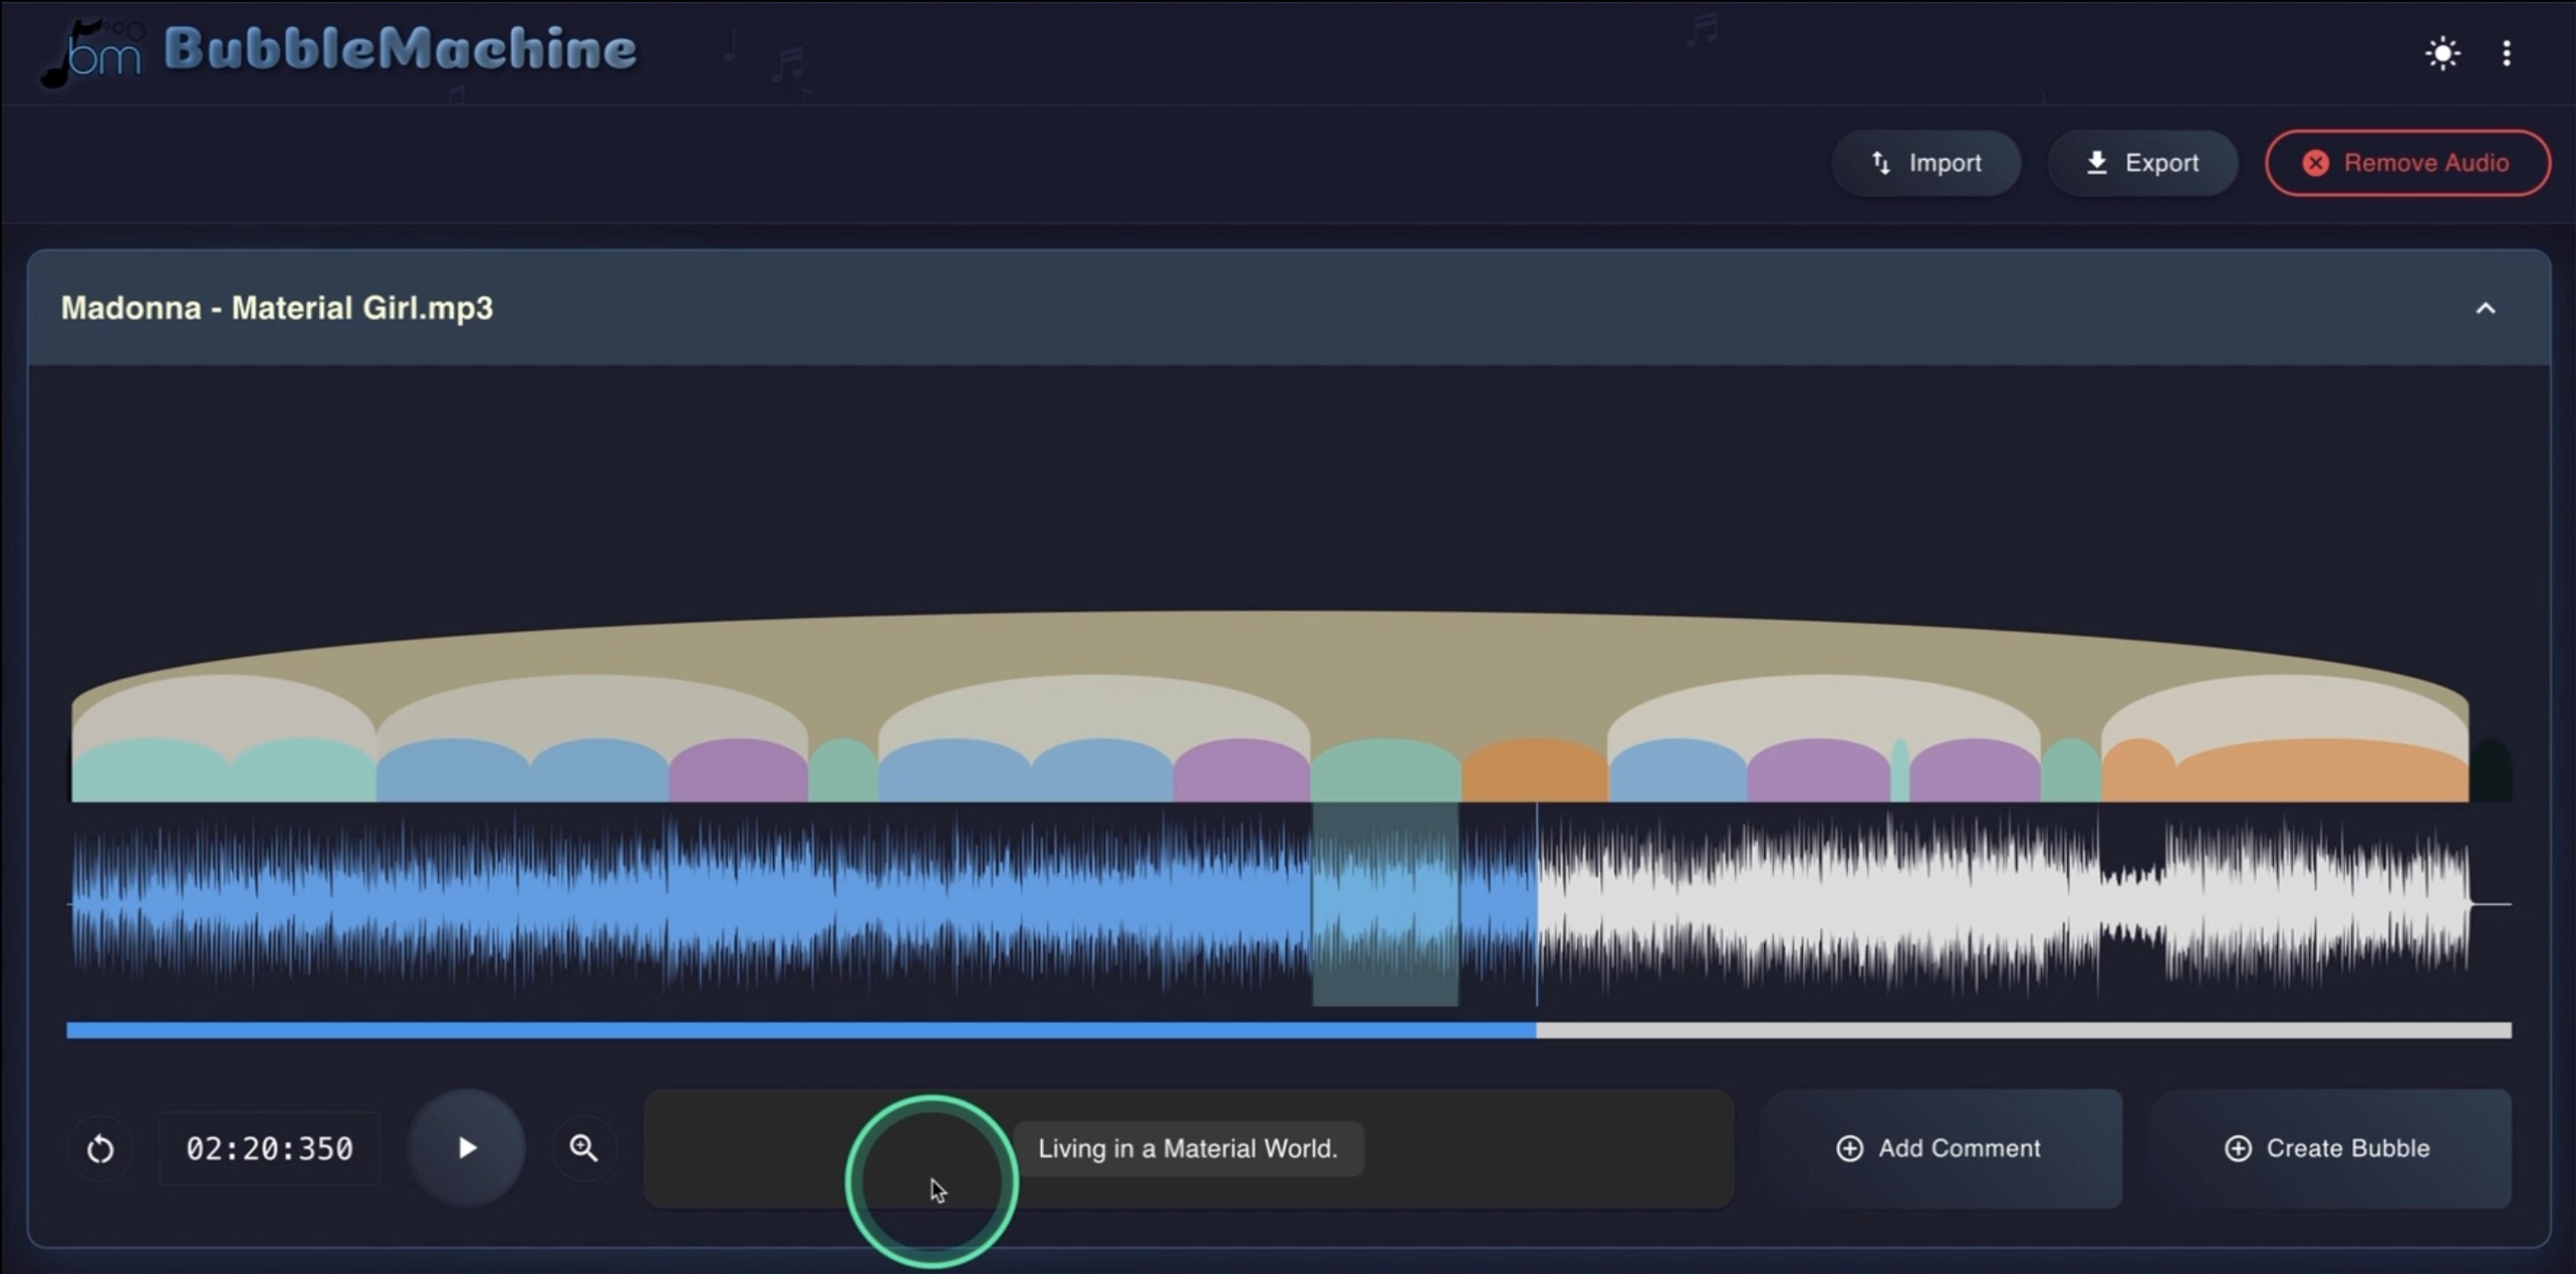
Task: Click the Export button
Action: (2142, 163)
